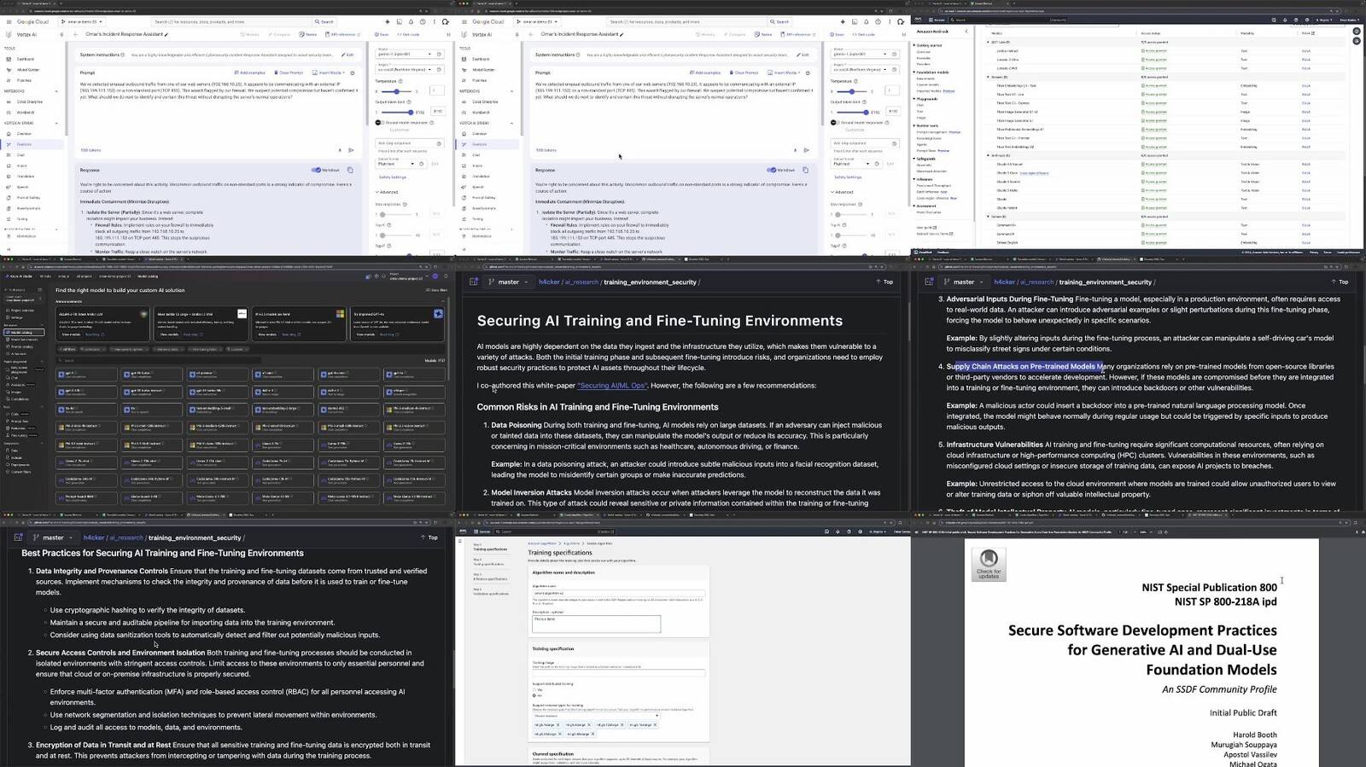
Task: Select Yes for Support distributed training
Action: click(534, 689)
